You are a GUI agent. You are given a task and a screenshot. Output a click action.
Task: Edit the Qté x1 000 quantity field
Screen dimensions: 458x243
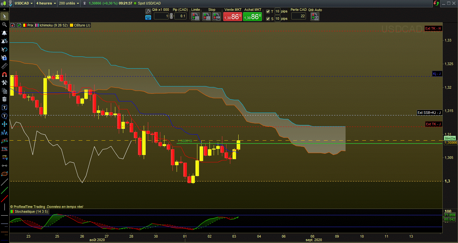(161, 16)
